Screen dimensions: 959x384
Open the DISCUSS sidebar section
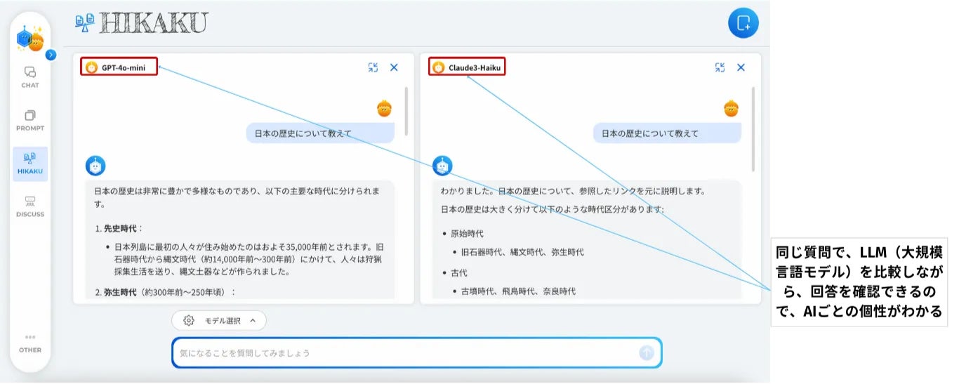(30, 206)
